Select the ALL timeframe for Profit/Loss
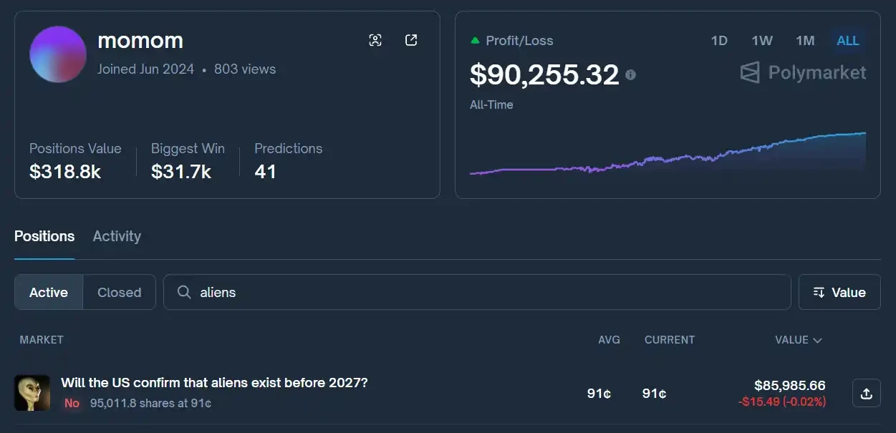Image resolution: width=896 pixels, height=433 pixels. tap(847, 41)
